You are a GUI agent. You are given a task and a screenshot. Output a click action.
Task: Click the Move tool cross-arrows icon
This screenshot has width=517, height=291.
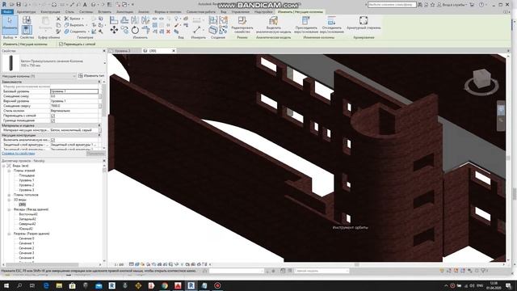coord(114,31)
